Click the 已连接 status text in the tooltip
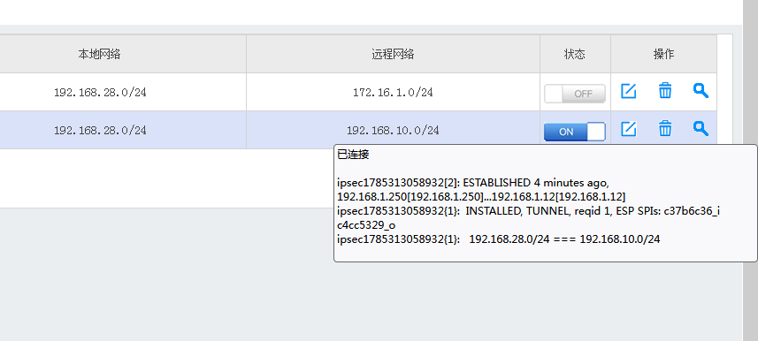 point(354,155)
